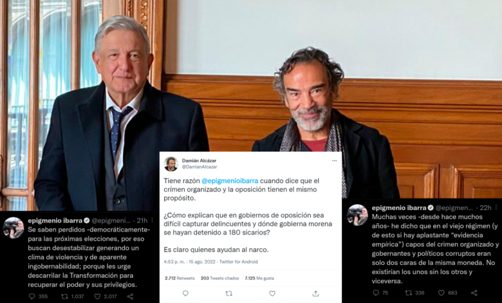Share the left epigmenio ibarra tweet
Image resolution: width=502 pixels, height=303 pixels.
pos(130,297)
